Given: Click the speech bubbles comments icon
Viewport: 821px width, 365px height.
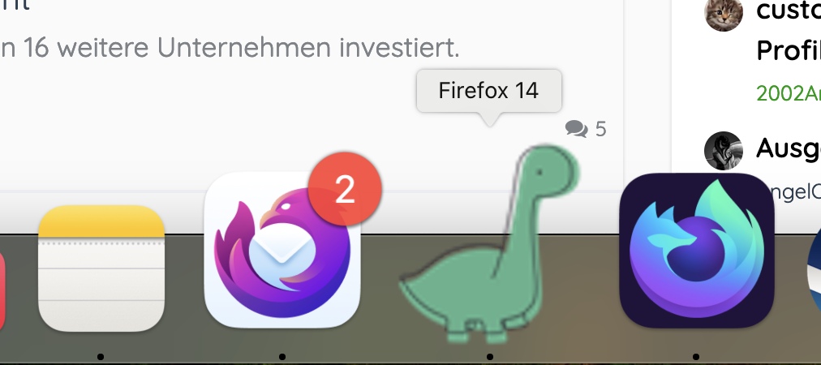Looking at the screenshot, I should click(577, 129).
